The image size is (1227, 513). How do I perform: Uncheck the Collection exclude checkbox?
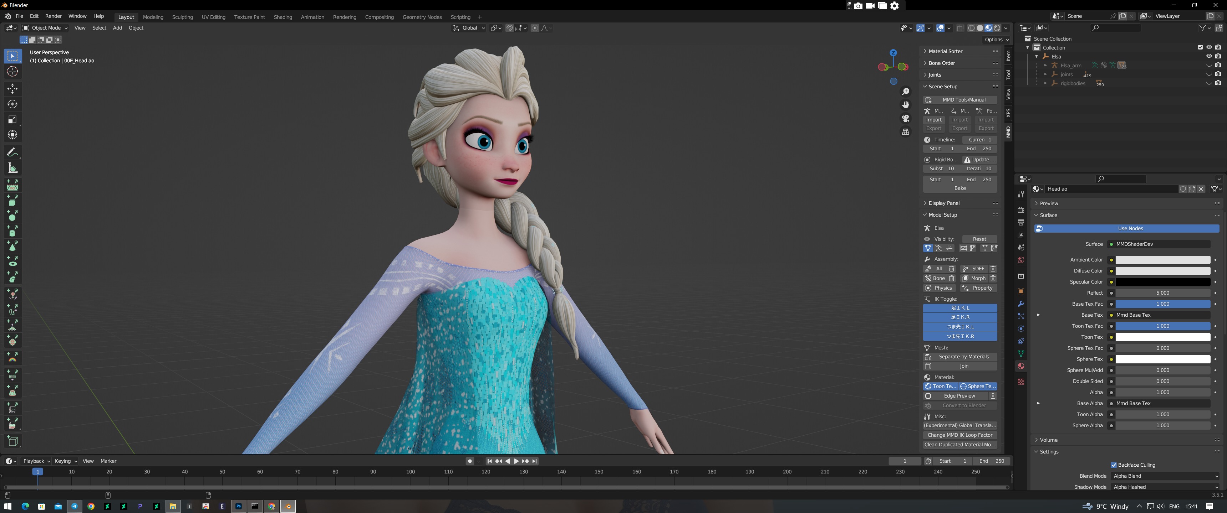pyautogui.click(x=1200, y=47)
